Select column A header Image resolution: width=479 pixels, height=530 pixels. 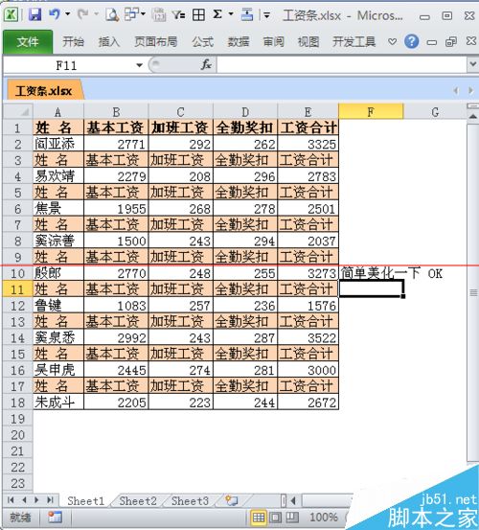[58, 112]
